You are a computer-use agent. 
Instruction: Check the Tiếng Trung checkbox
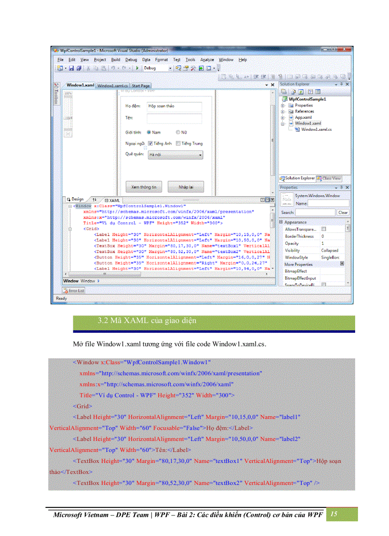(178, 143)
